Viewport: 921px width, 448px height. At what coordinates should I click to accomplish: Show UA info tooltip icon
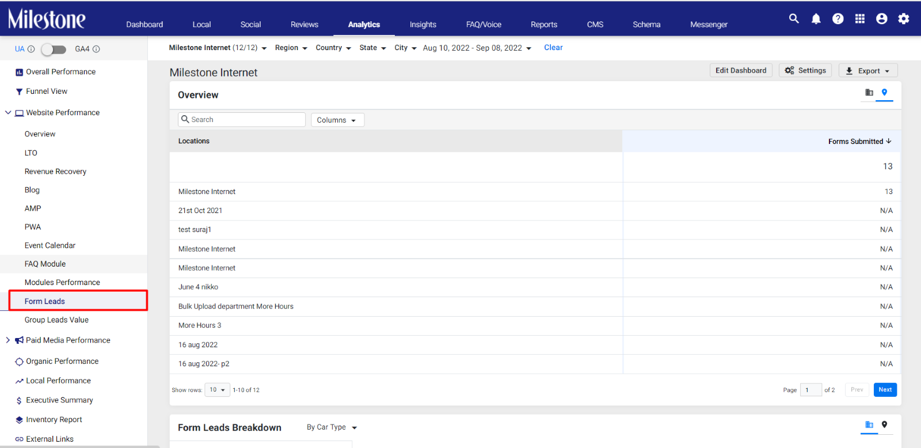pyautogui.click(x=31, y=49)
